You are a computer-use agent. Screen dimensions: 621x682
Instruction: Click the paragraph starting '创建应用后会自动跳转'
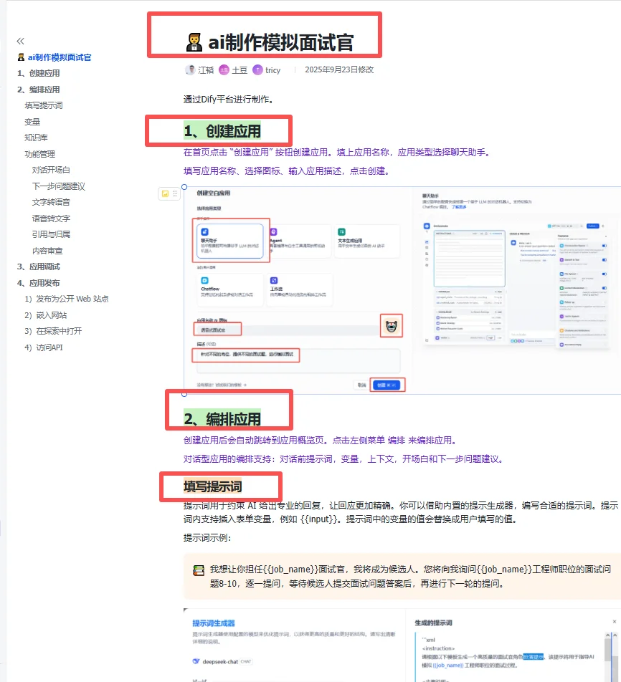tap(322, 441)
